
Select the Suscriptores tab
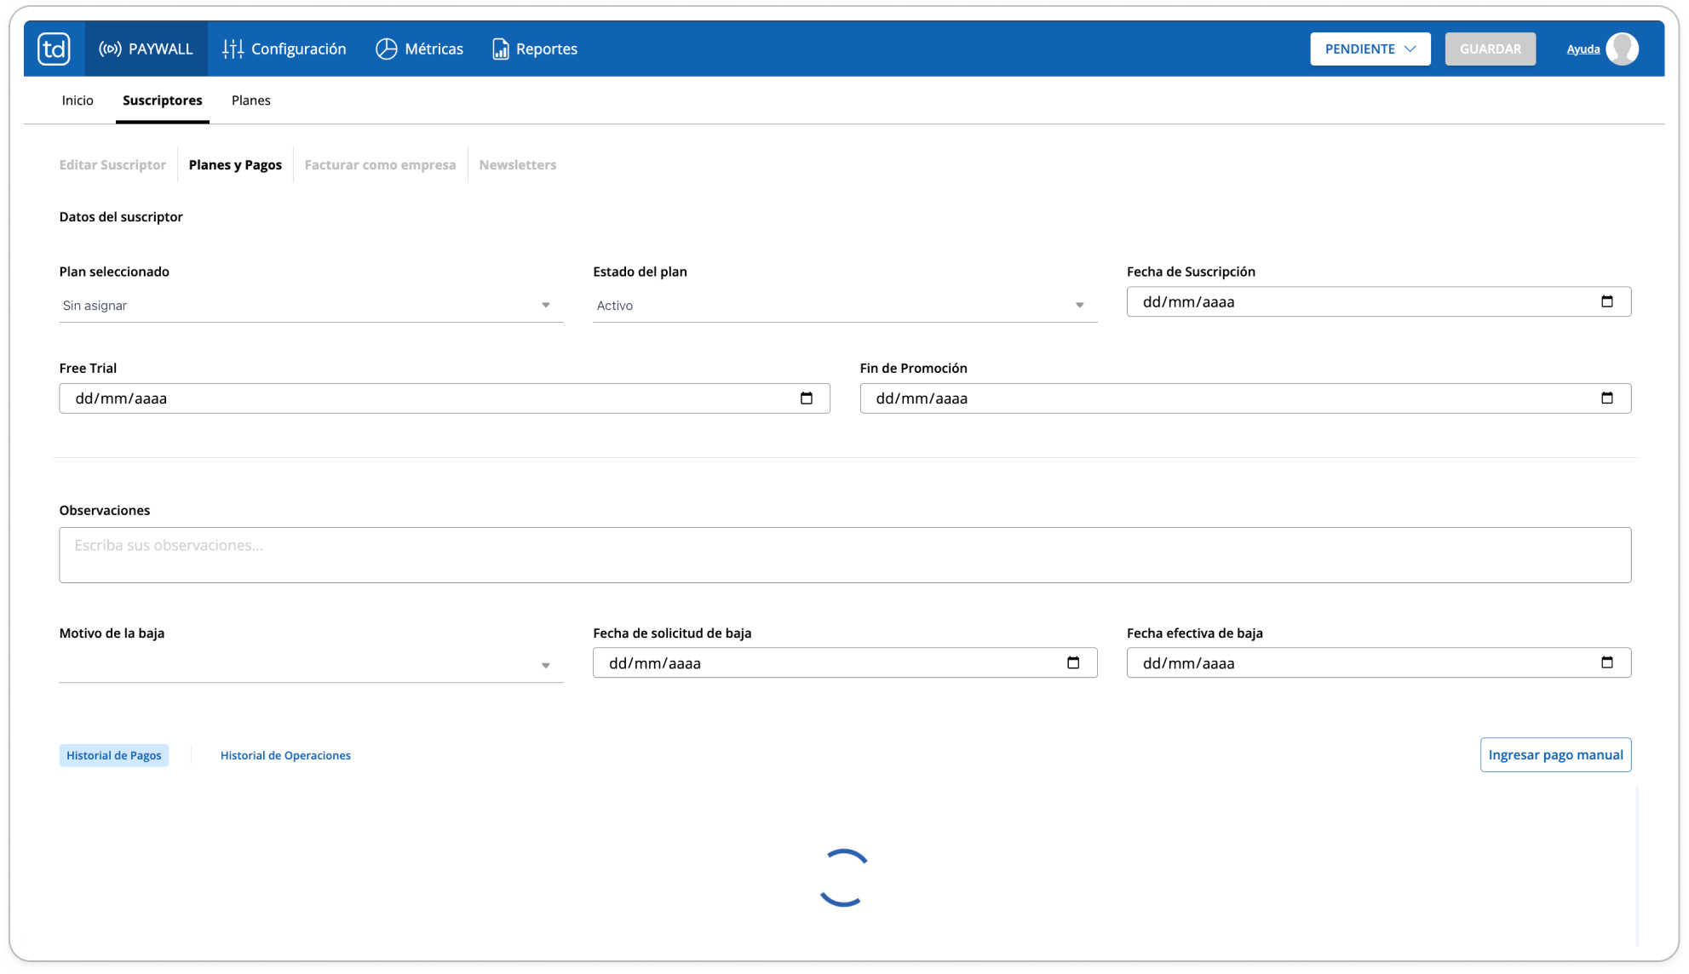pos(163,100)
